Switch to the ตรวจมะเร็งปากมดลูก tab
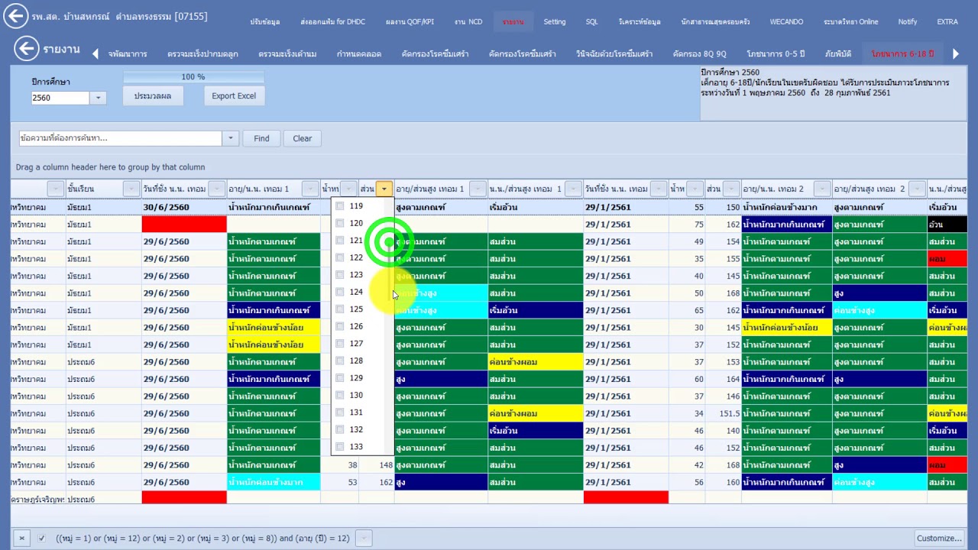The image size is (978, 550). (202, 53)
